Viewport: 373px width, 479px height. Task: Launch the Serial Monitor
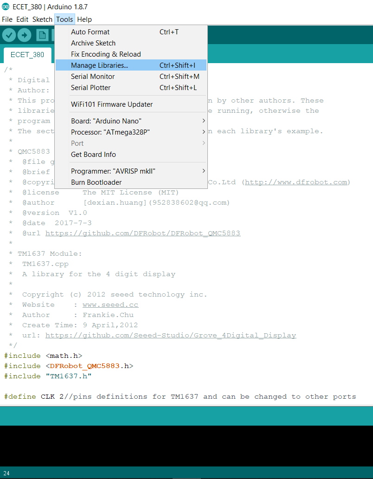[131, 77]
